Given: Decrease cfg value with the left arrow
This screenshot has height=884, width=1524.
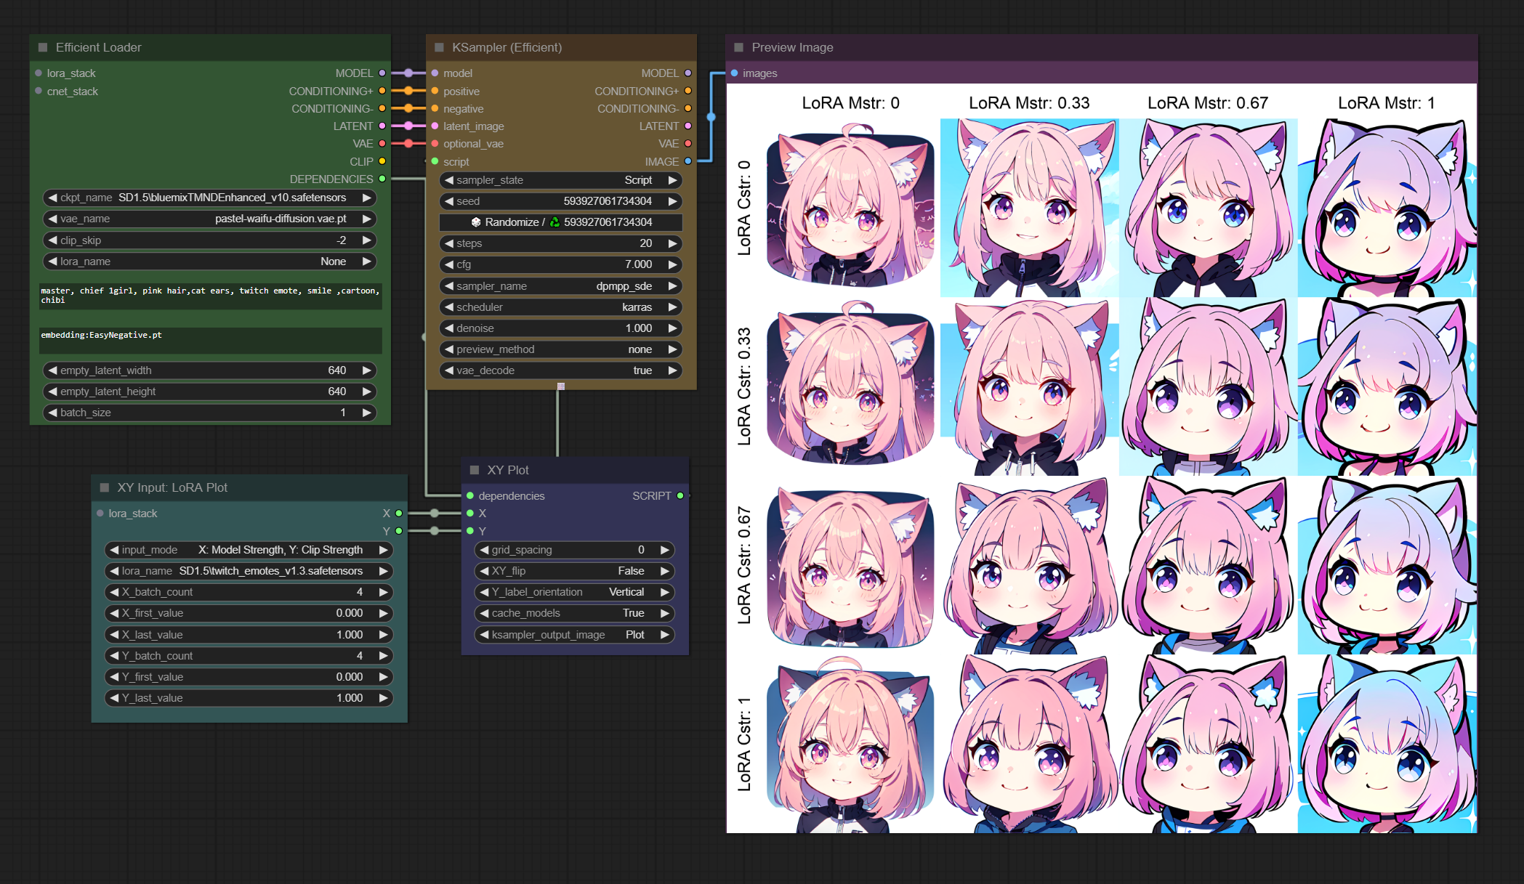Looking at the screenshot, I should point(449,264).
